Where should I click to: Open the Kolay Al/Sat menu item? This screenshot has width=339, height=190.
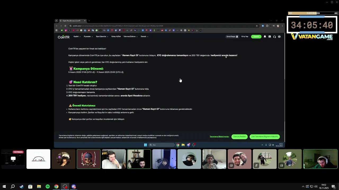(116, 37)
